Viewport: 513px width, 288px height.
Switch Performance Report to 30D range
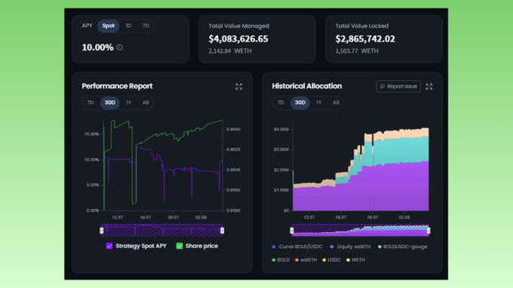pyautogui.click(x=109, y=103)
